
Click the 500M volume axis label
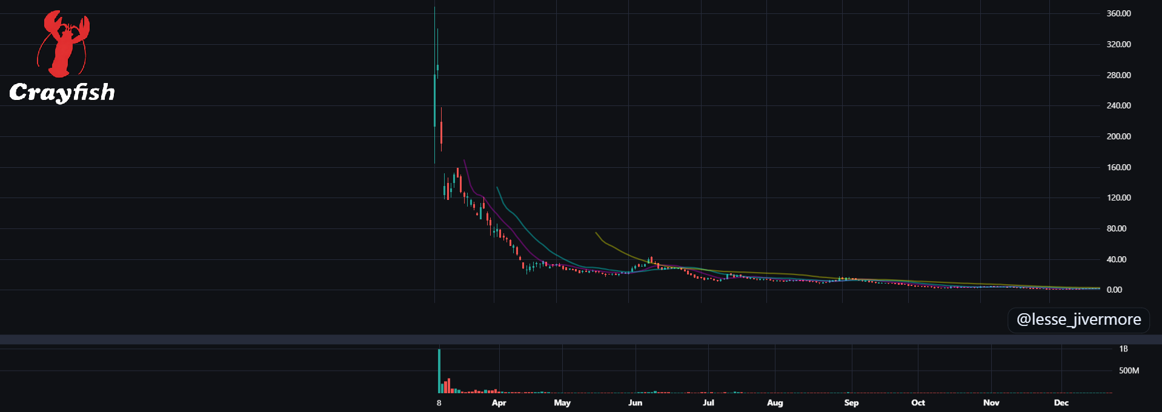pyautogui.click(x=1129, y=370)
